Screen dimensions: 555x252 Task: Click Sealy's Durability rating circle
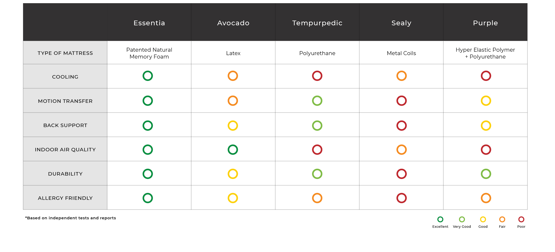tap(401, 174)
